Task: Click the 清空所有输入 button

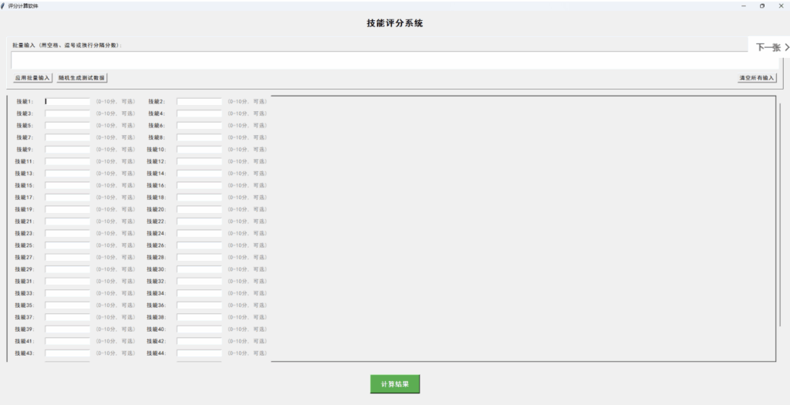Action: click(757, 78)
